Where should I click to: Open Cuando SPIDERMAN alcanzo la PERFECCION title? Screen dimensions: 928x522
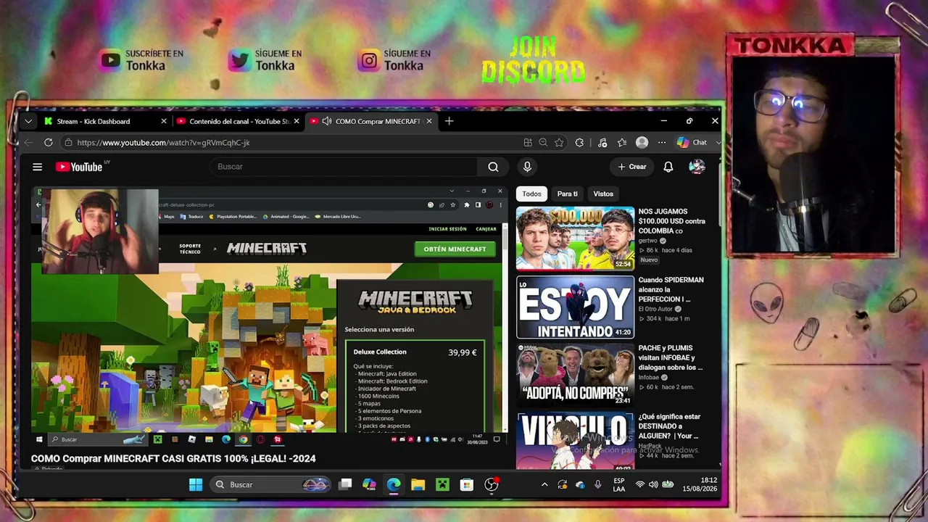point(671,289)
